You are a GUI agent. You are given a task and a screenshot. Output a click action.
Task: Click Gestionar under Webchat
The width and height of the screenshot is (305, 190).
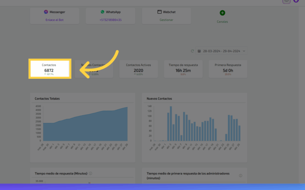click(x=166, y=20)
